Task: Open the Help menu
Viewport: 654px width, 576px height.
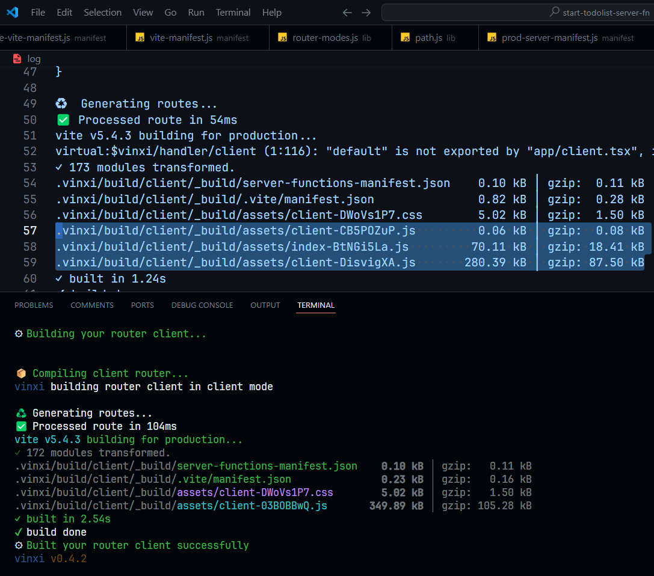Action: (271, 13)
